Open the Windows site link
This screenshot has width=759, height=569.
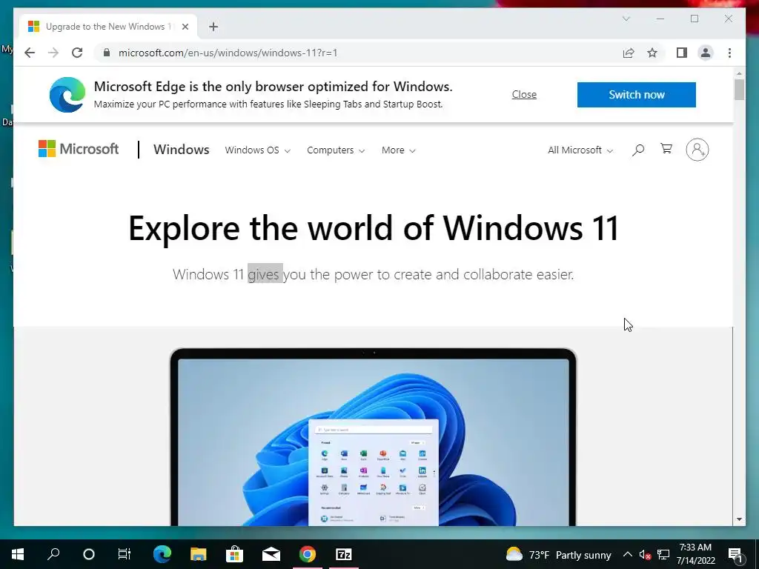[181, 150]
